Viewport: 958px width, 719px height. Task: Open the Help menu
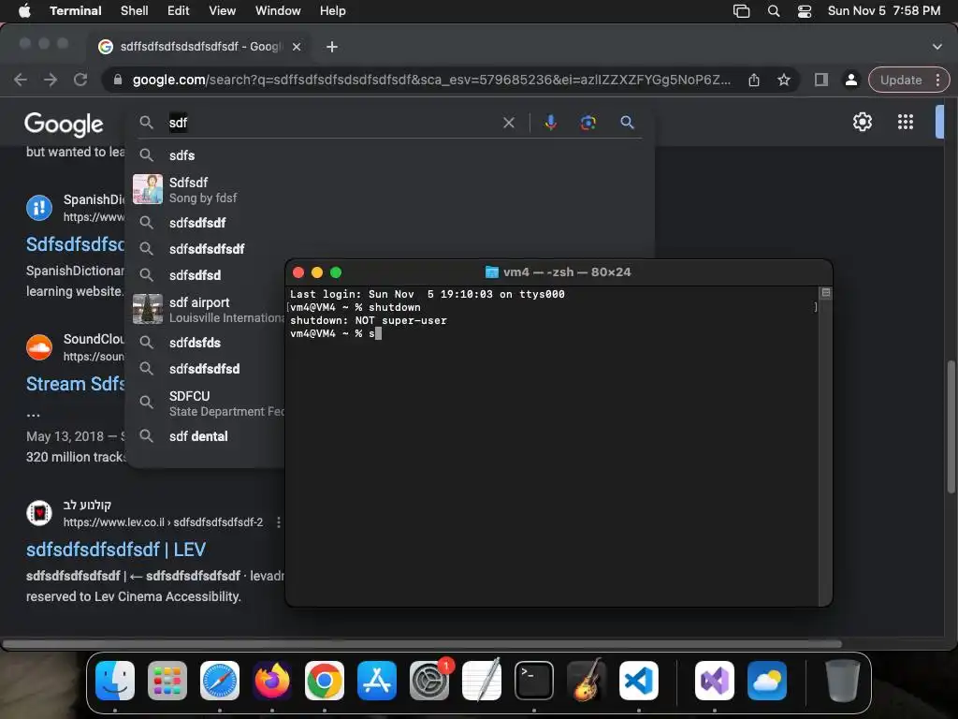332,11
